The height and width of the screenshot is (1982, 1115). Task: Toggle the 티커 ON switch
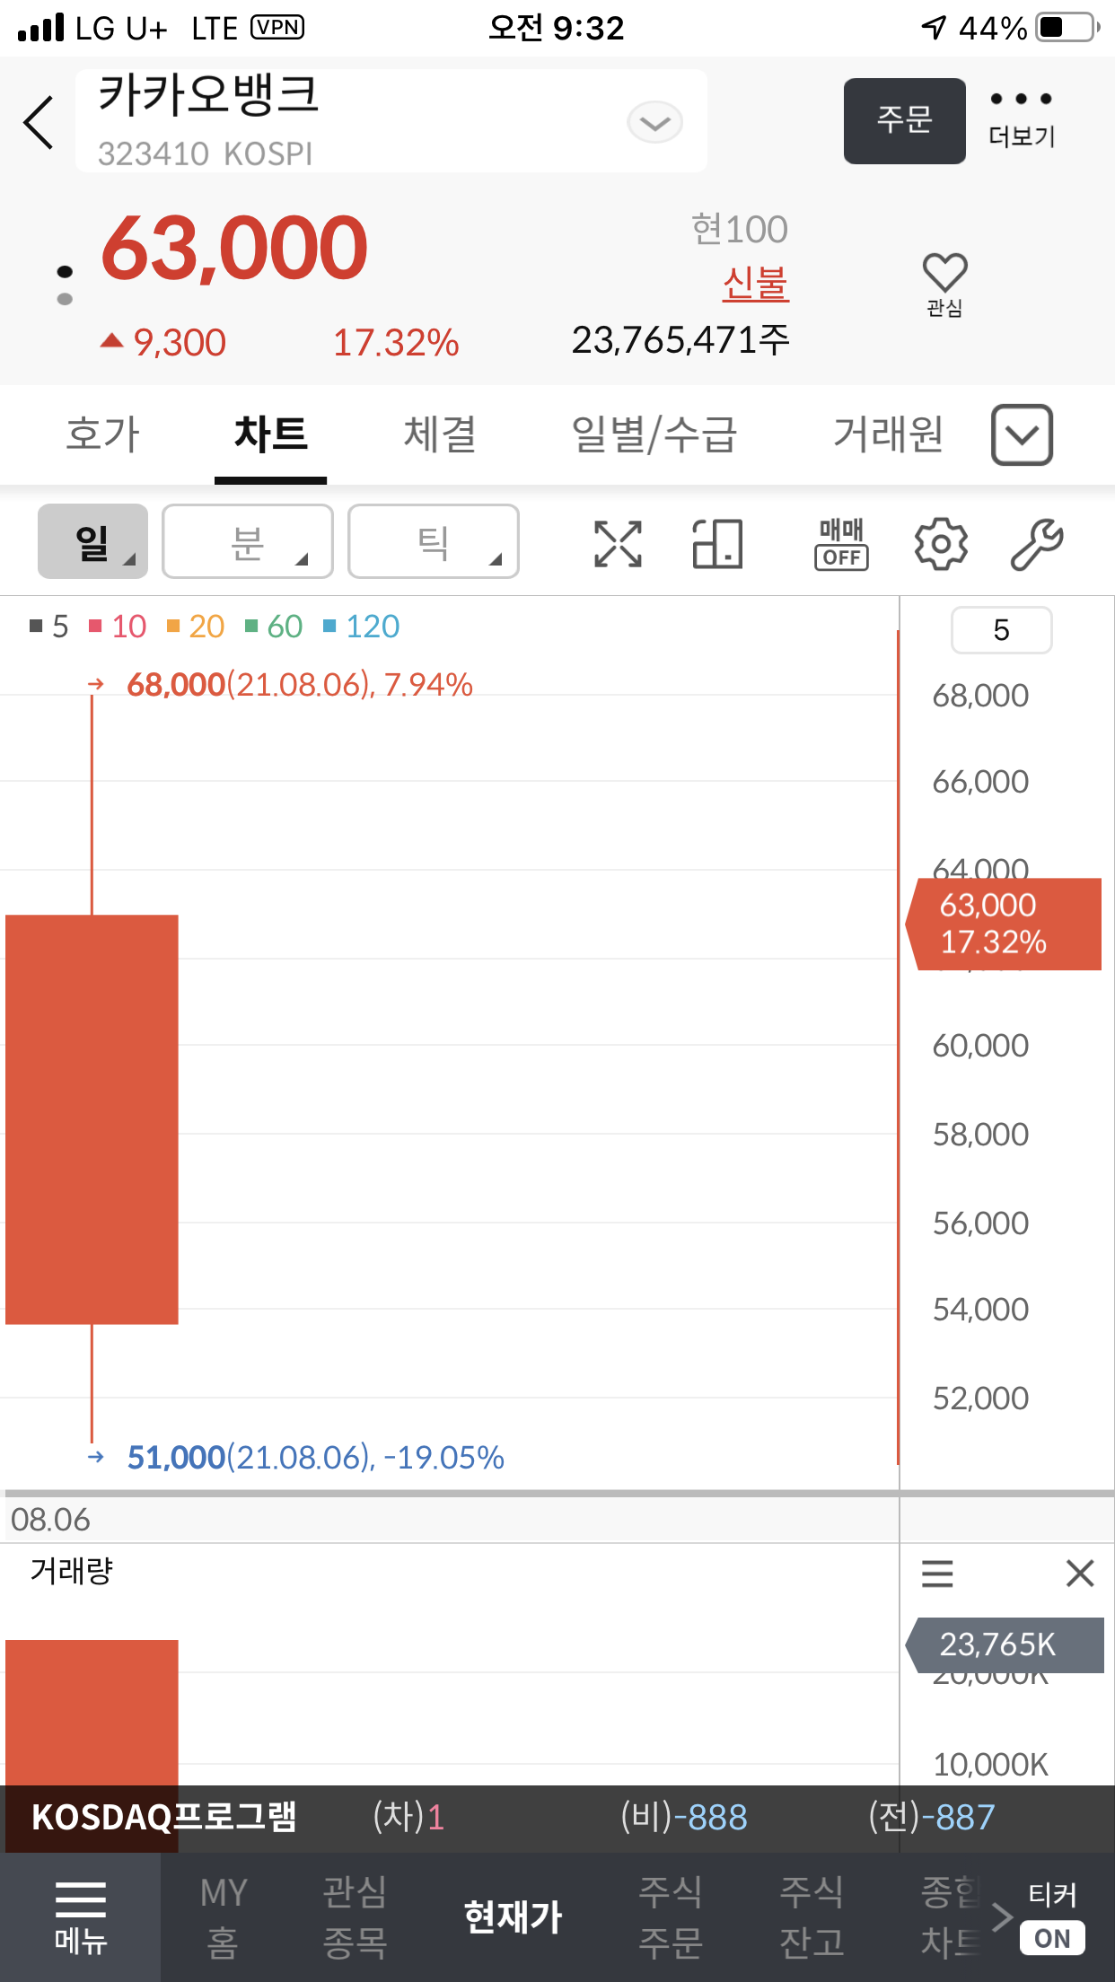(x=1052, y=1937)
